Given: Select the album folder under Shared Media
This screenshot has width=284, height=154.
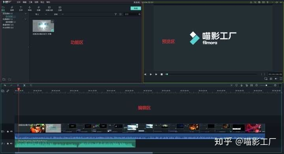Looking at the screenshot, I should [11, 22].
